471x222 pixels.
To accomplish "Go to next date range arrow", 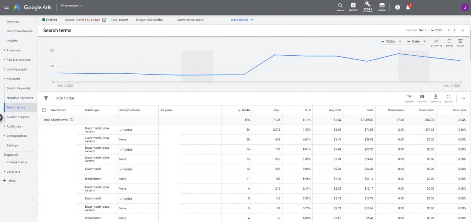I will click(x=463, y=30).
